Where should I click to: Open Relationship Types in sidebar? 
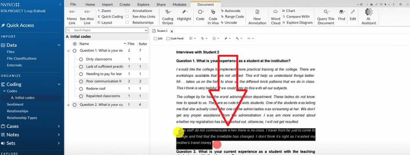click(22, 118)
